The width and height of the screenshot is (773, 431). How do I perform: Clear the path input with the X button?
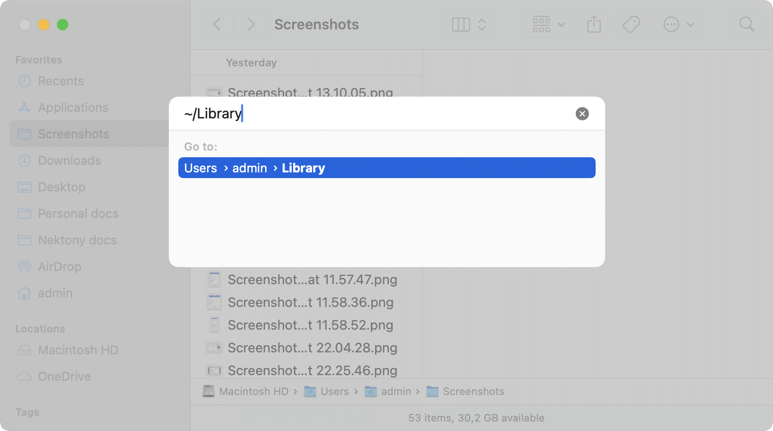(x=582, y=114)
